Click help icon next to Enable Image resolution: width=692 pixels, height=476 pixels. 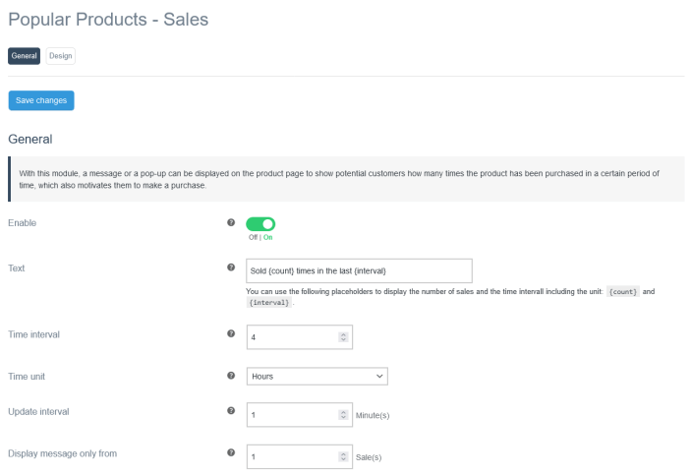[231, 223]
